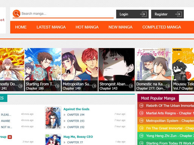Click chevron icon before CHAPTER 193
This screenshot has height=145, width=194.
point(65,121)
